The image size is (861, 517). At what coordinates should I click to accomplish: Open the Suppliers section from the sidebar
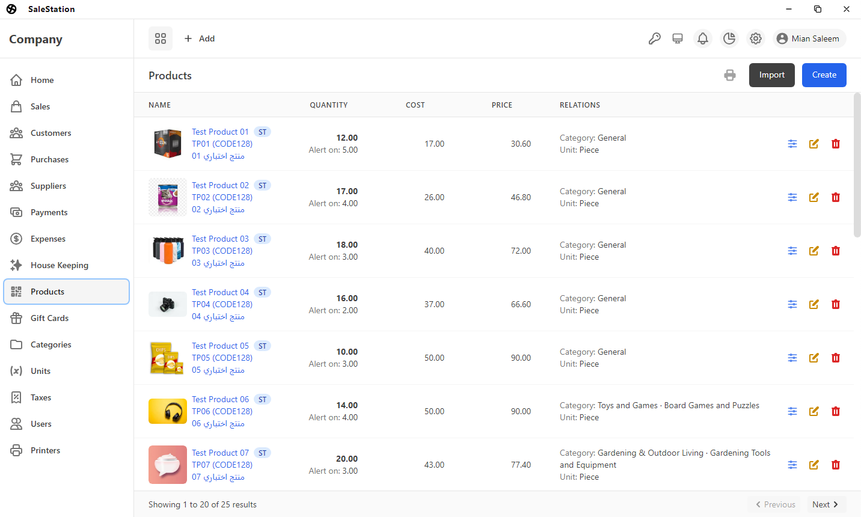[48, 185]
